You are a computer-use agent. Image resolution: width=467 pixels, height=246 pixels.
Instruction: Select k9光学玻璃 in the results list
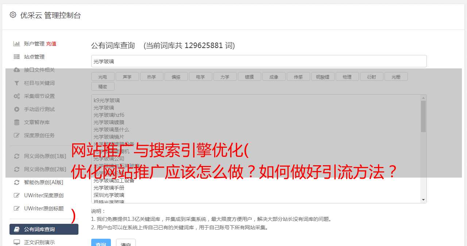pyautogui.click(x=107, y=100)
